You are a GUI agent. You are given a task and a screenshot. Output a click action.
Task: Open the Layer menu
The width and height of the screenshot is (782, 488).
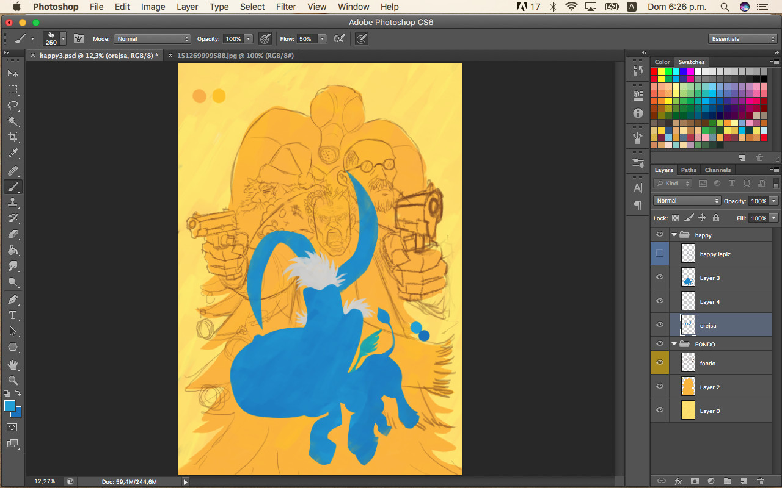coord(188,7)
